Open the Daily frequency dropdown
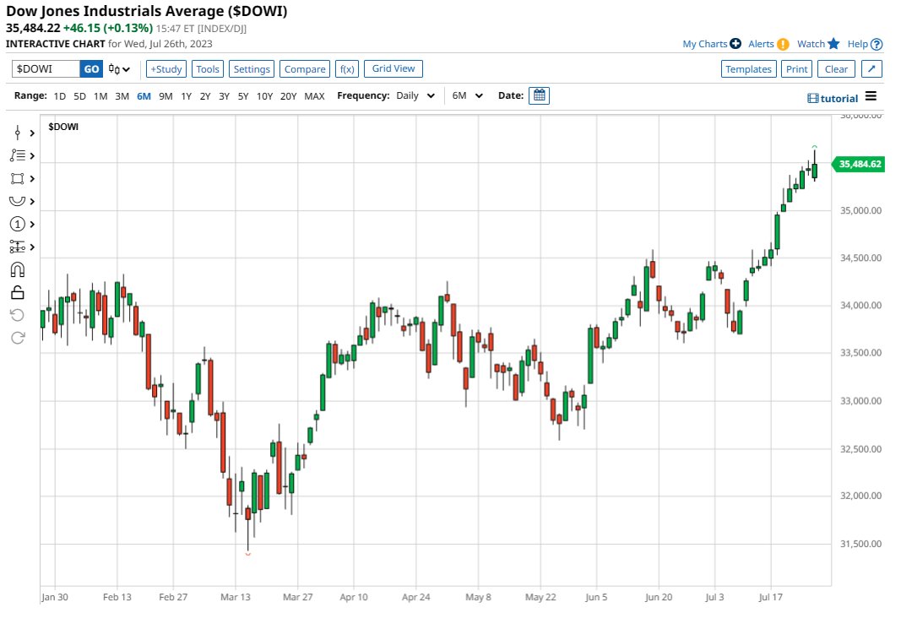 tap(415, 96)
